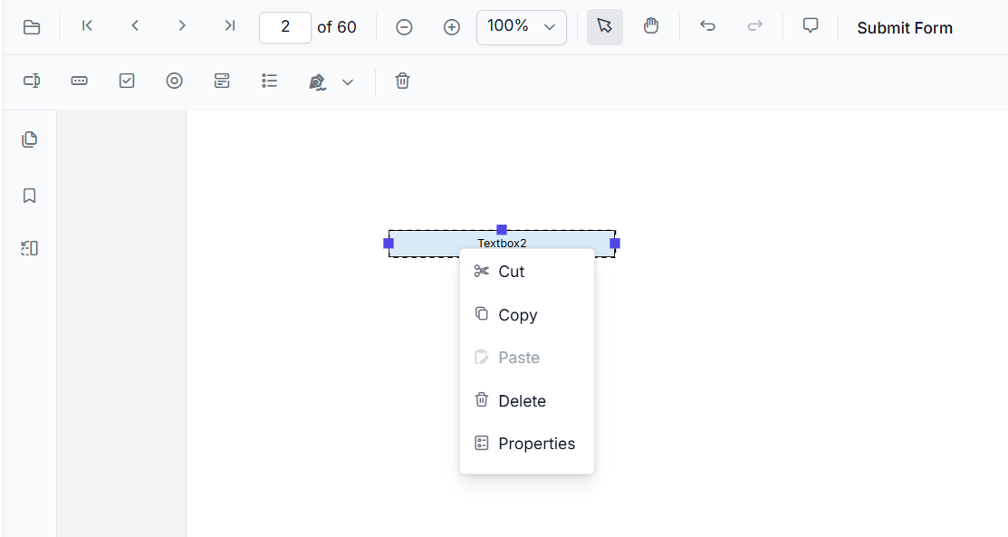Select the List box form tool

(269, 81)
